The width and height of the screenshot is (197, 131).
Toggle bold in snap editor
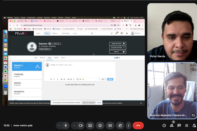coord(51,79)
